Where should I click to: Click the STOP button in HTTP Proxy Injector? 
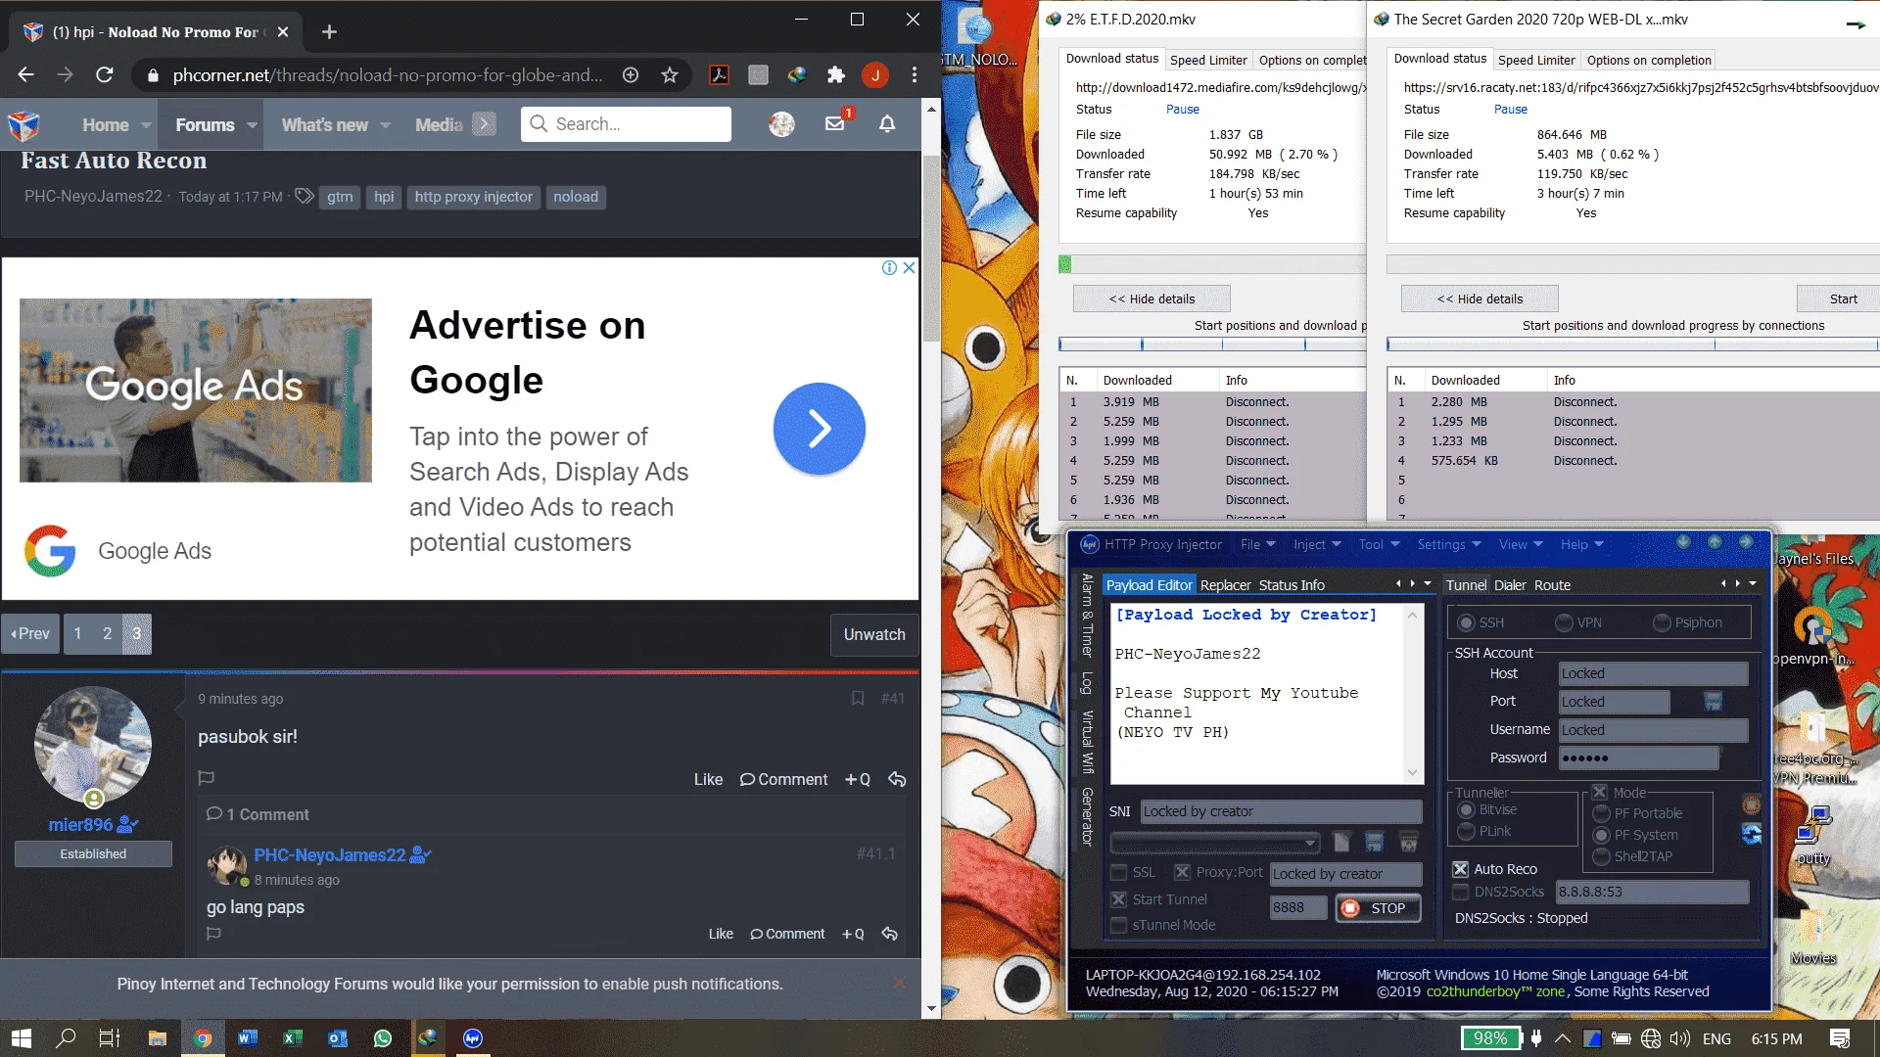[x=1378, y=908]
